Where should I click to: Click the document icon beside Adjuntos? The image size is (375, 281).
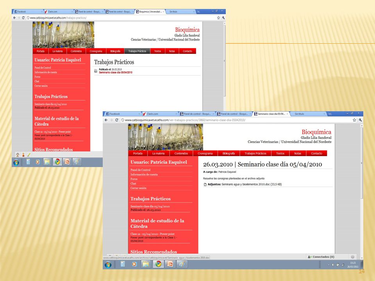[205, 185]
